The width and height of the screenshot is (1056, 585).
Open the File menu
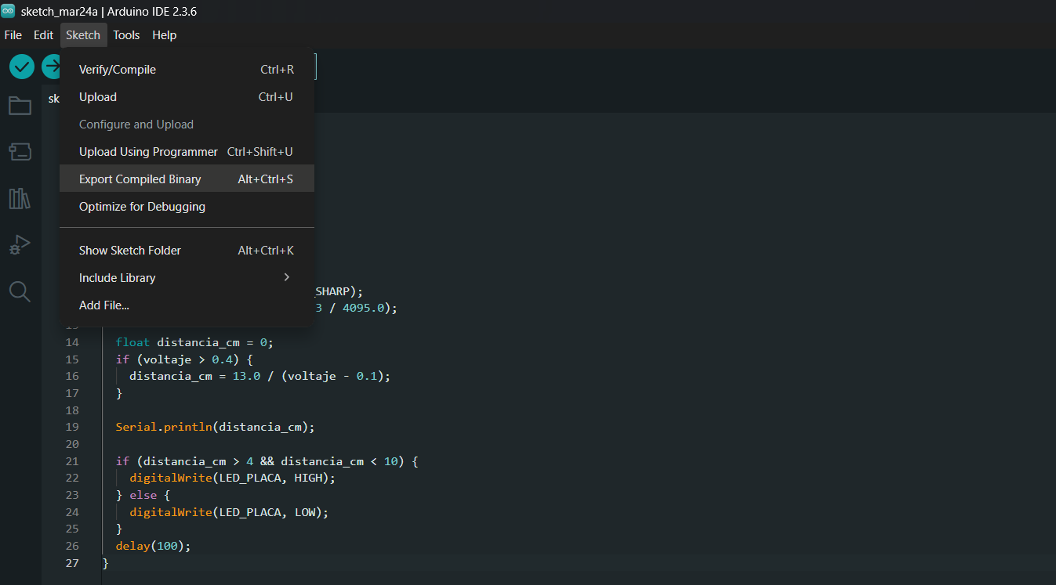coord(13,34)
